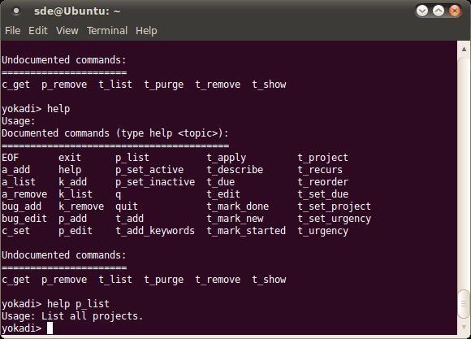Open the View menu
Viewport: 471px width, 339px height.
coord(67,31)
